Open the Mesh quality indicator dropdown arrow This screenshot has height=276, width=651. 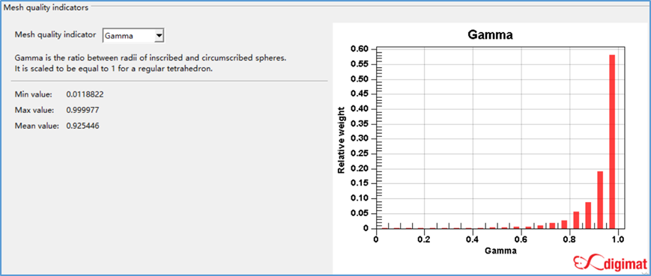point(159,36)
